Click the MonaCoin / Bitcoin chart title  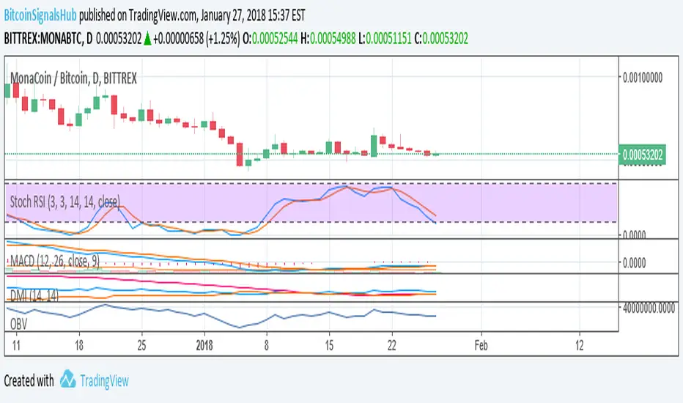73,78
